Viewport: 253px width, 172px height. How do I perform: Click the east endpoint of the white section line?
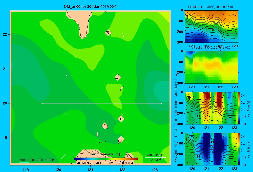click(x=161, y=103)
